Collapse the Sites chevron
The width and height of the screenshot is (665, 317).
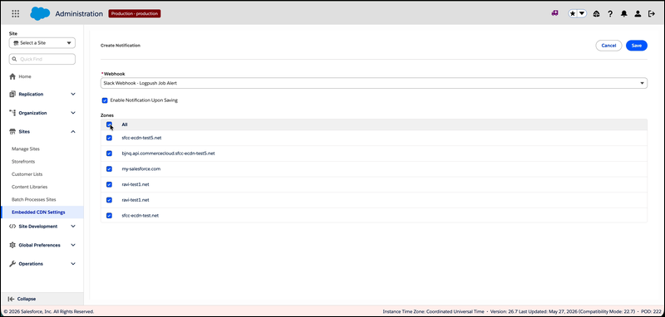[73, 132]
